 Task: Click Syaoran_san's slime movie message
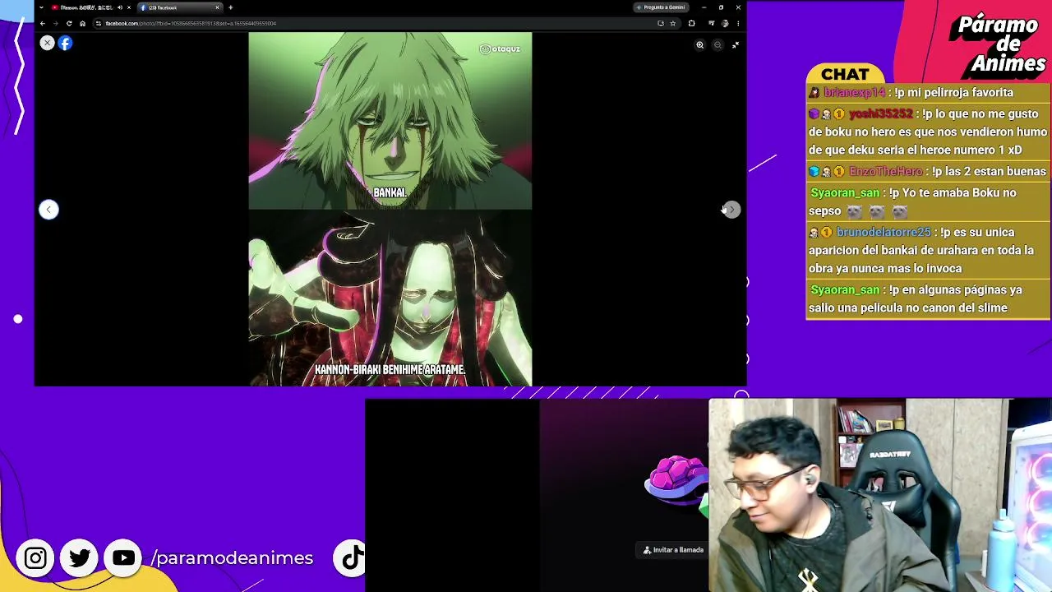click(928, 299)
